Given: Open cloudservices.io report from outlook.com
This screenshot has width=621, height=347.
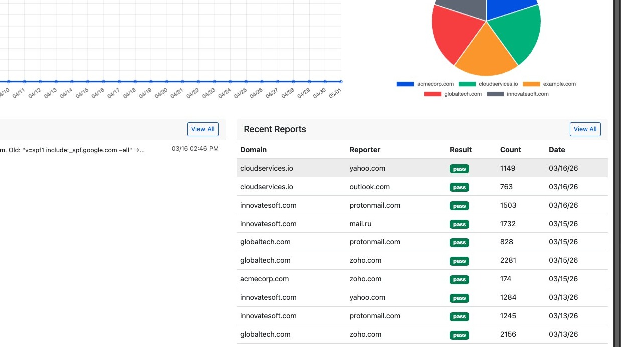Looking at the screenshot, I should pos(422,187).
